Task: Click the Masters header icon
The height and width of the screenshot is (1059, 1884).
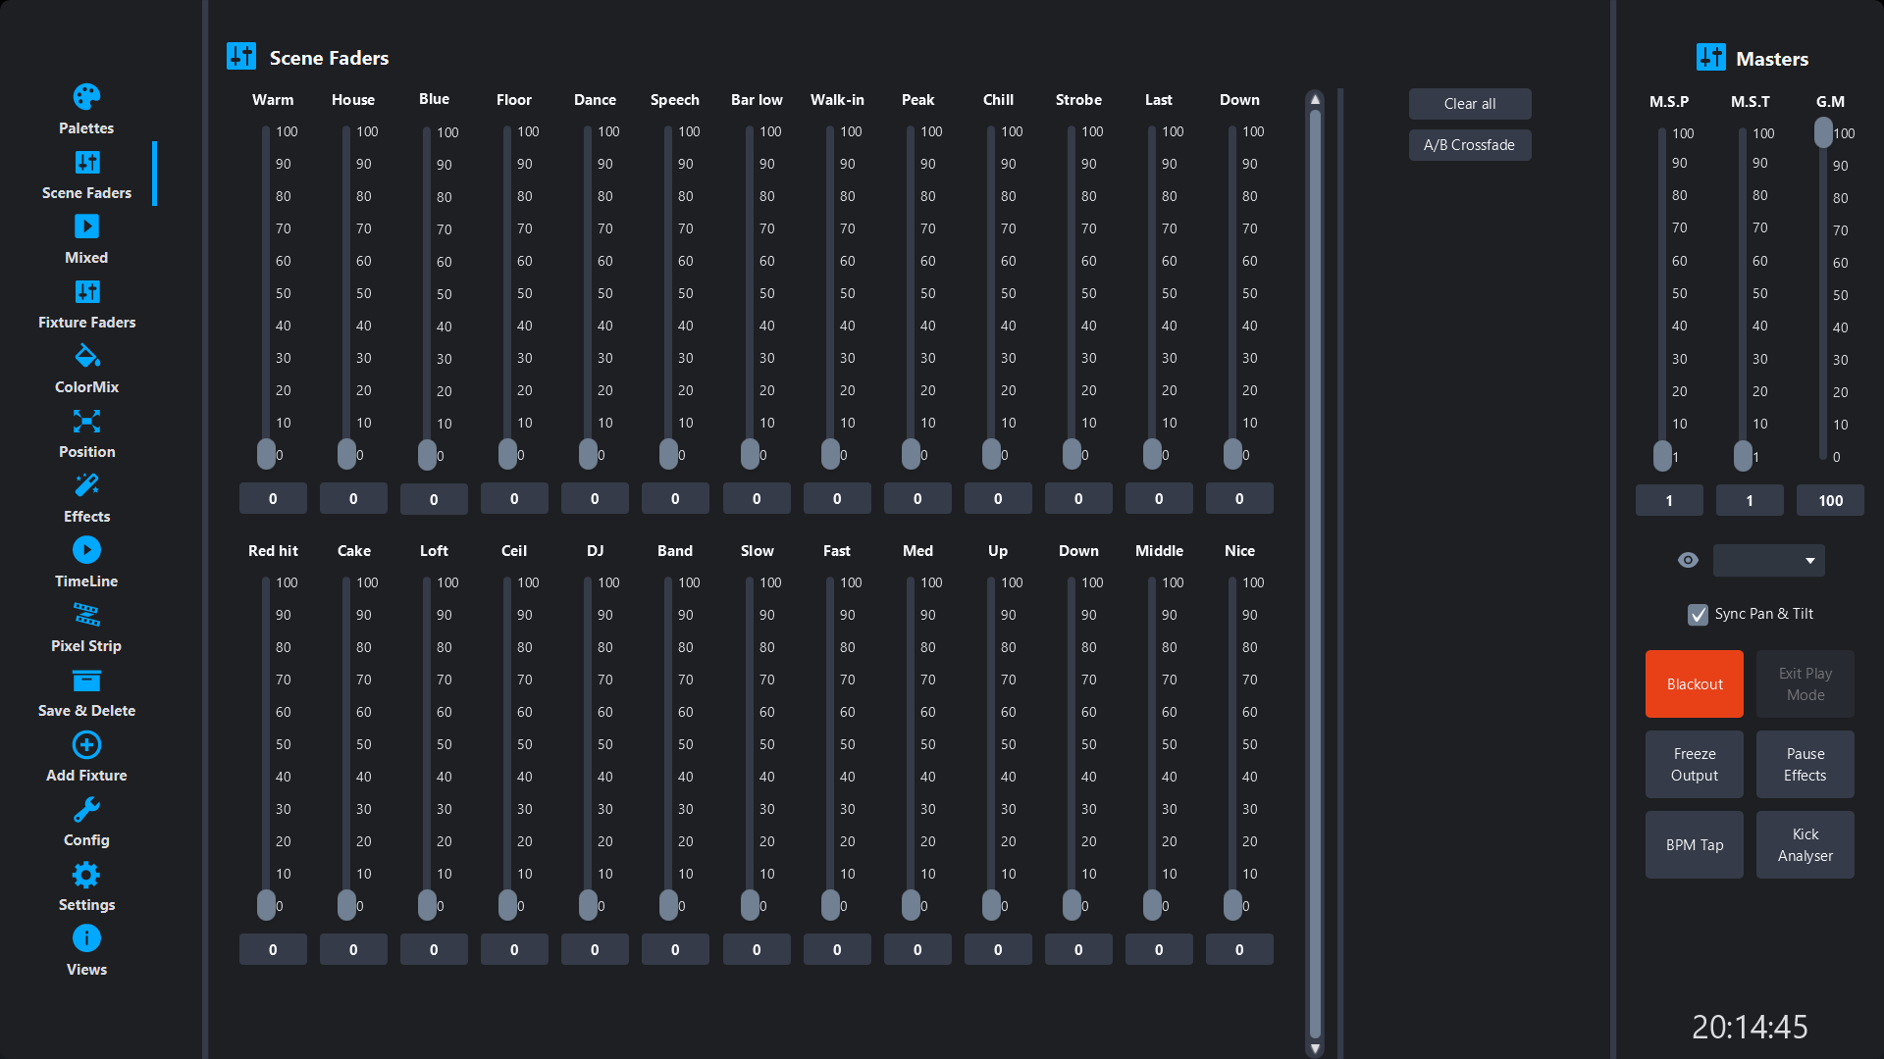Action: [1711, 57]
